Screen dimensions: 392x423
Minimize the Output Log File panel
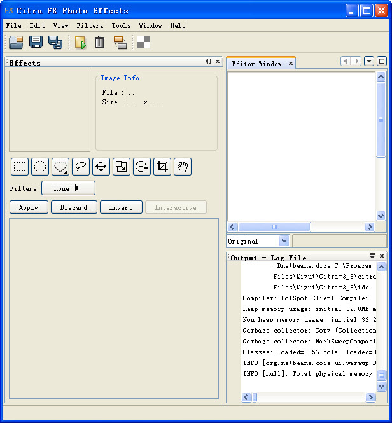point(372,256)
